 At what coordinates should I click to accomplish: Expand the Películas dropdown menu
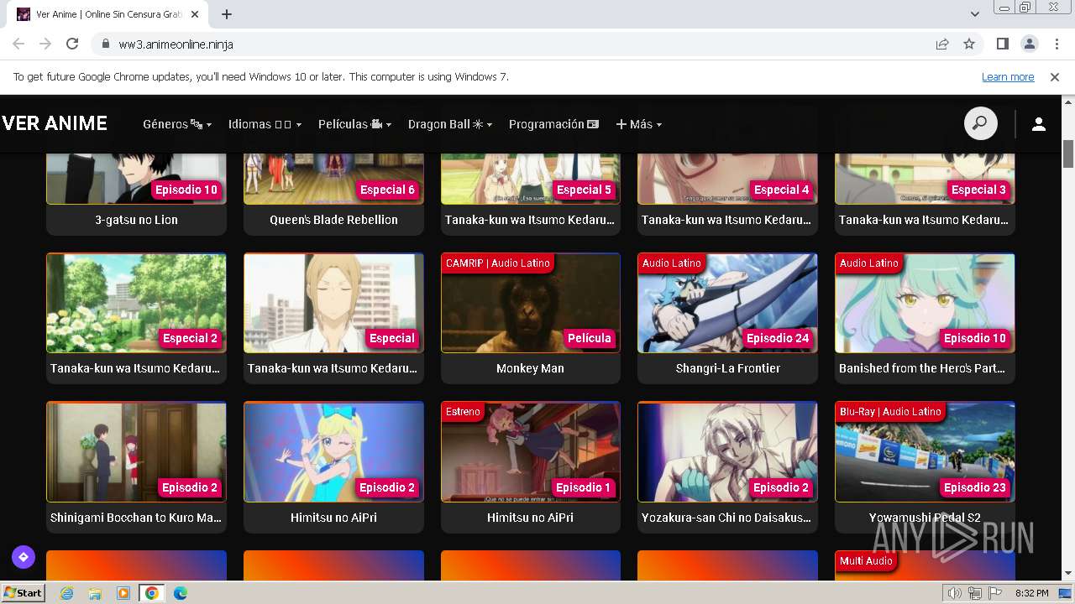(x=354, y=124)
